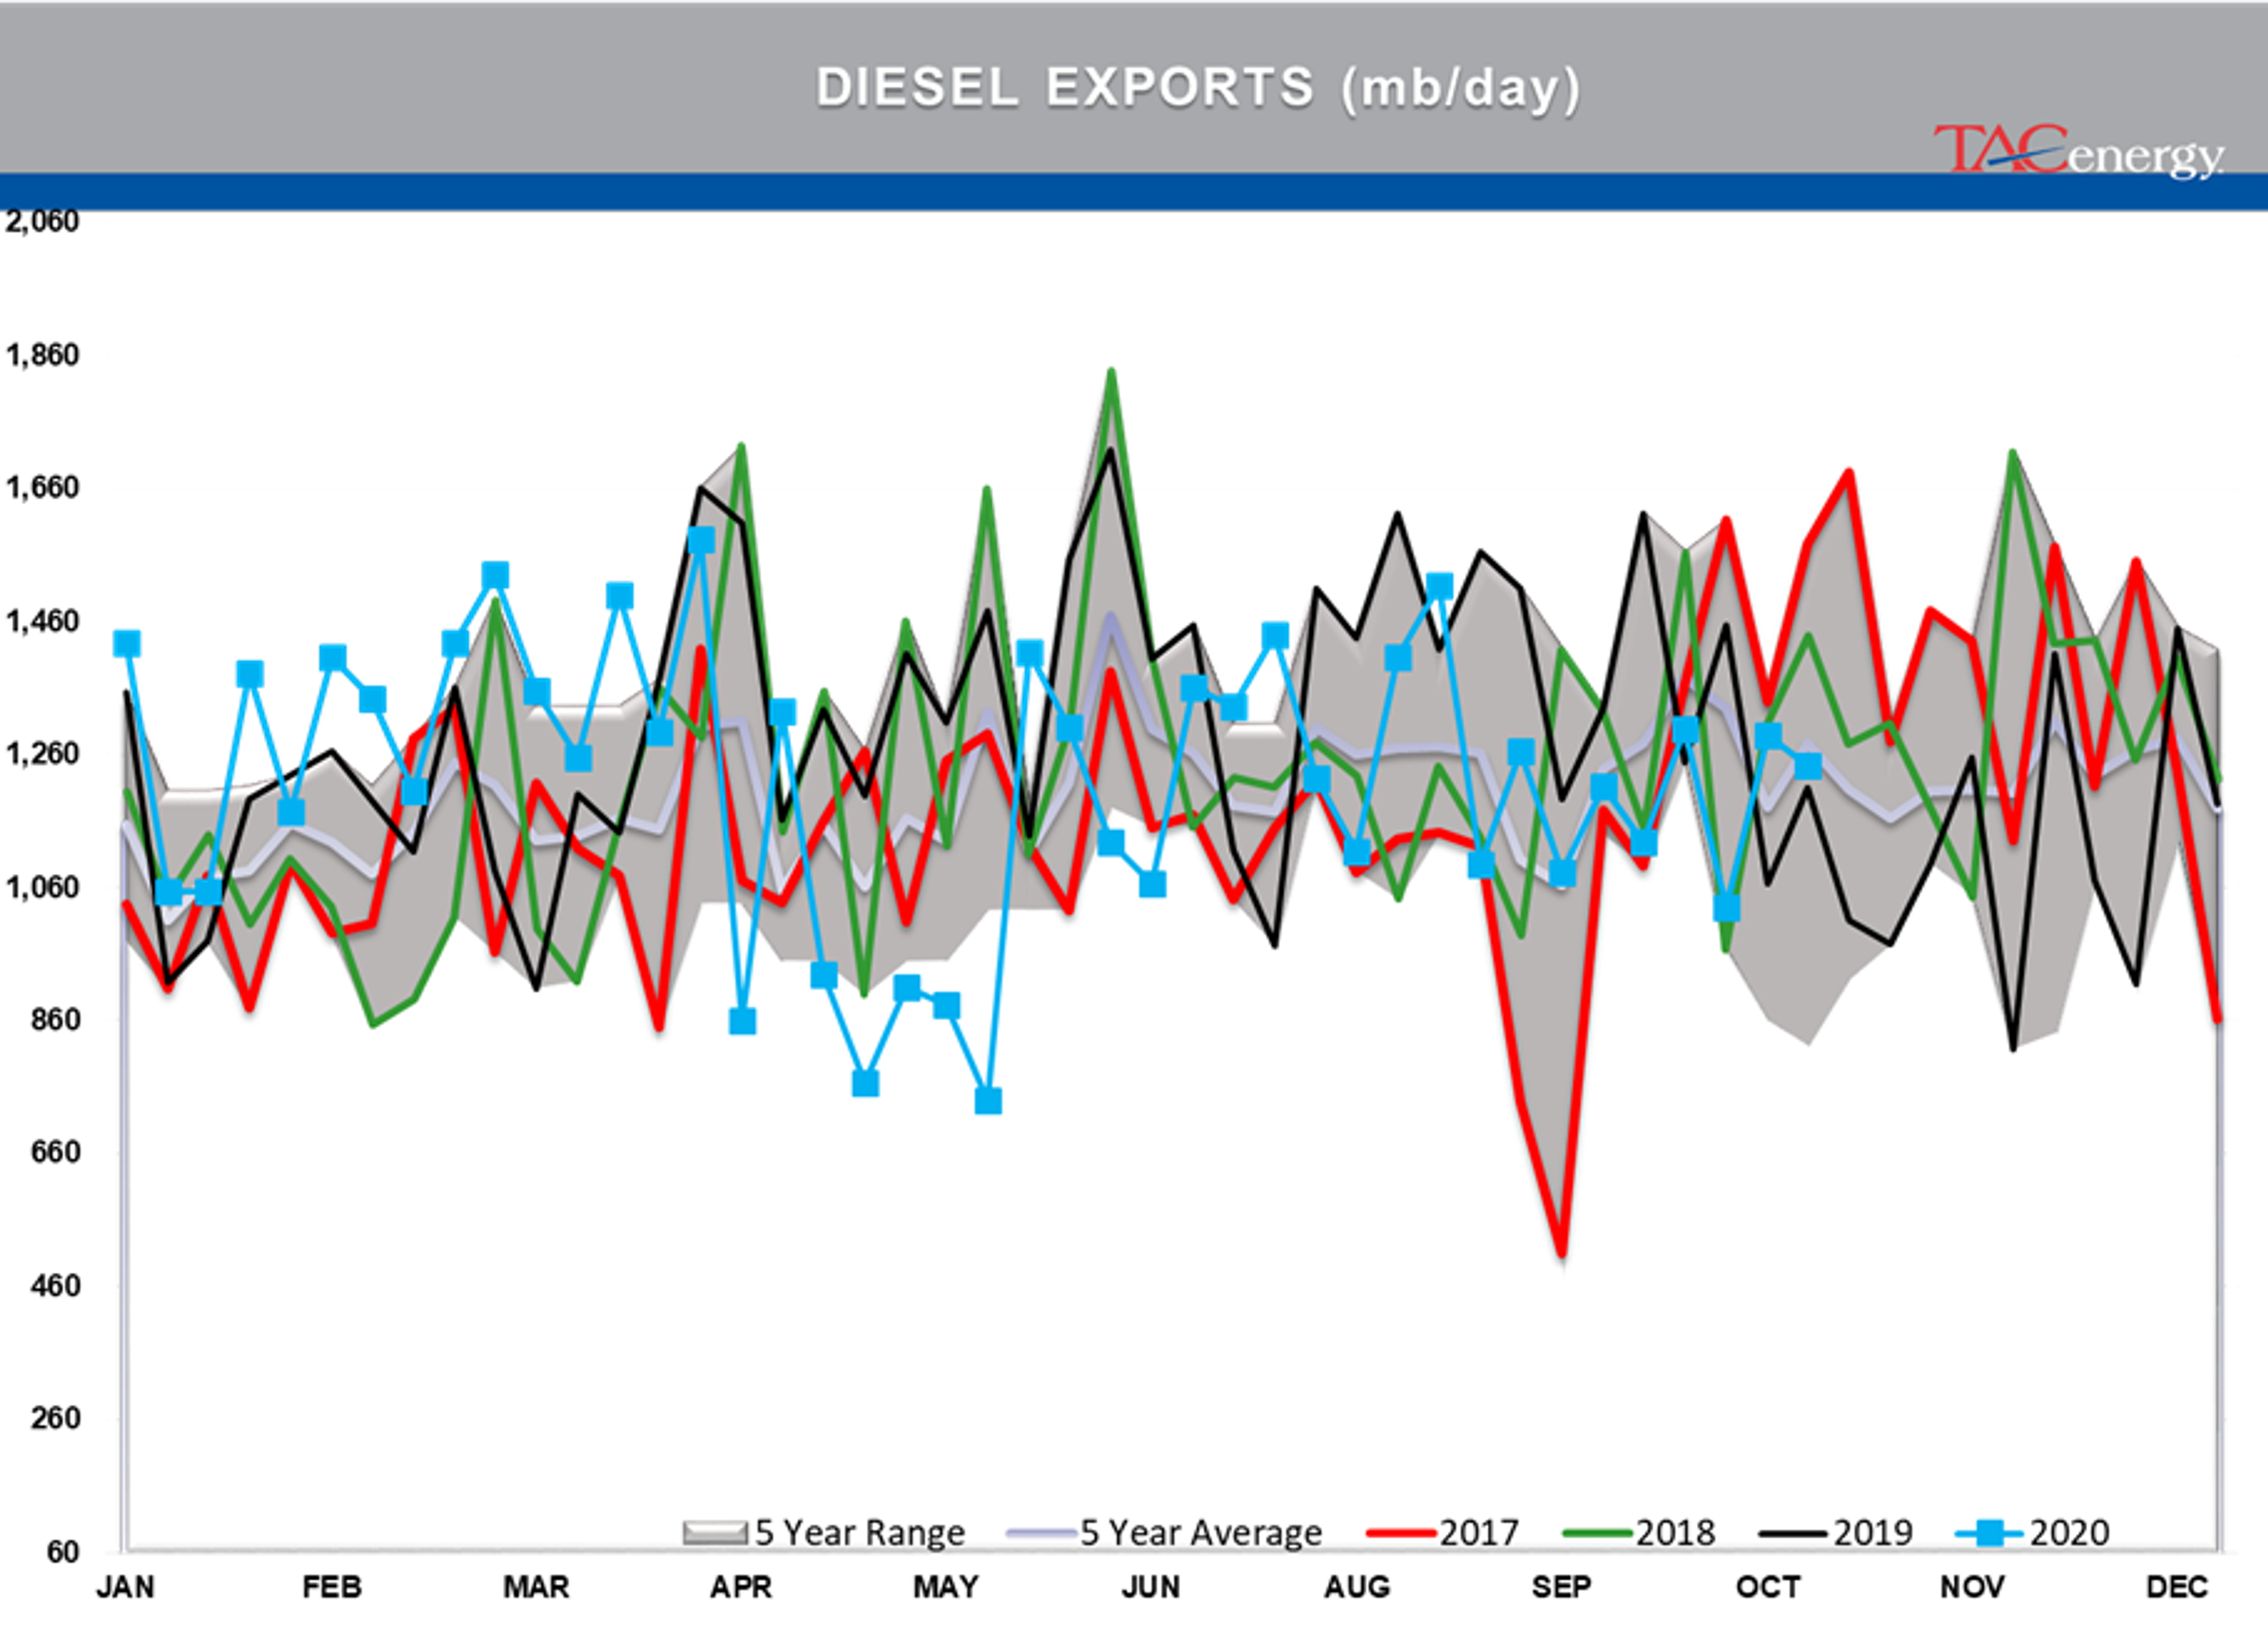This screenshot has width=2268, height=1642.
Task: Click the NOV axis label
Action: pos(1973,1588)
